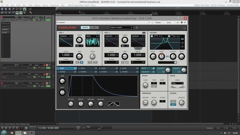Open the voice MODE Poly dropdown
This screenshot has width=240, height=135.
(x=177, y=83)
